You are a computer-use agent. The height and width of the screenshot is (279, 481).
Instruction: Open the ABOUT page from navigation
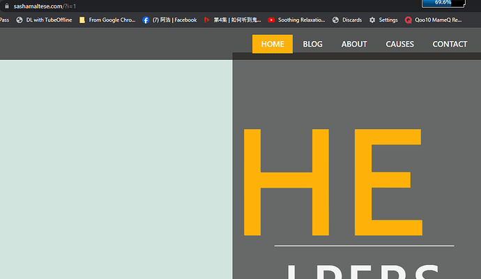point(354,44)
